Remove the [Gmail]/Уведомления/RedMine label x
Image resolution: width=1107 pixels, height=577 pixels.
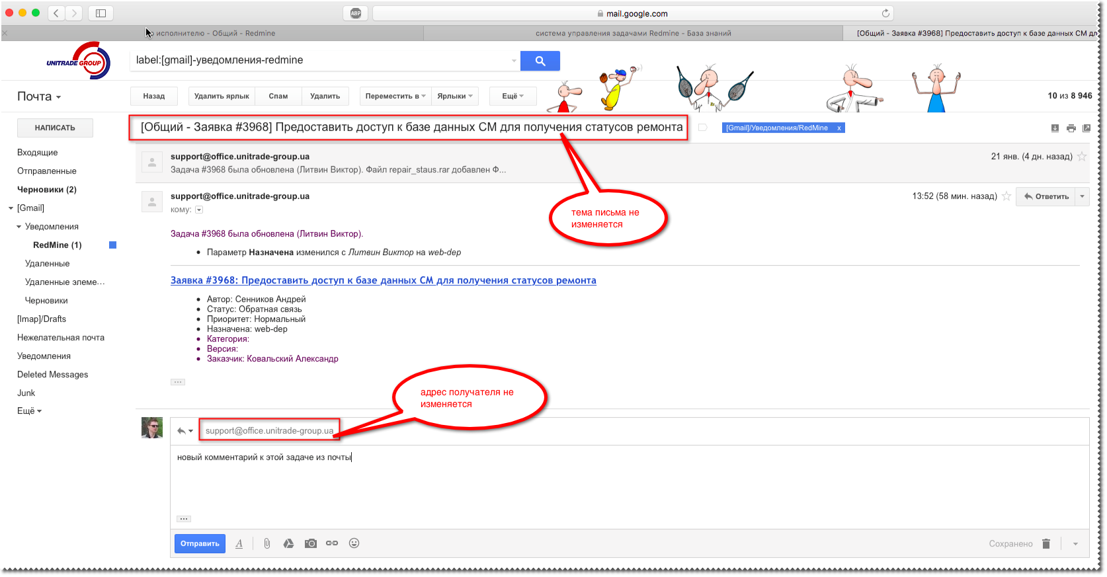pos(839,128)
